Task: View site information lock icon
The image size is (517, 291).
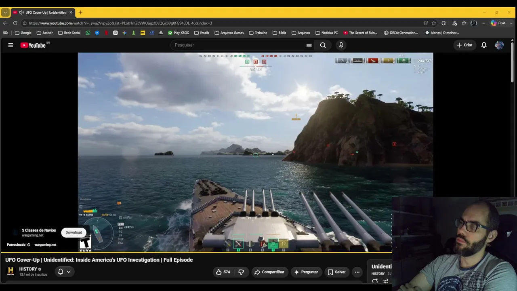Action: [25, 23]
